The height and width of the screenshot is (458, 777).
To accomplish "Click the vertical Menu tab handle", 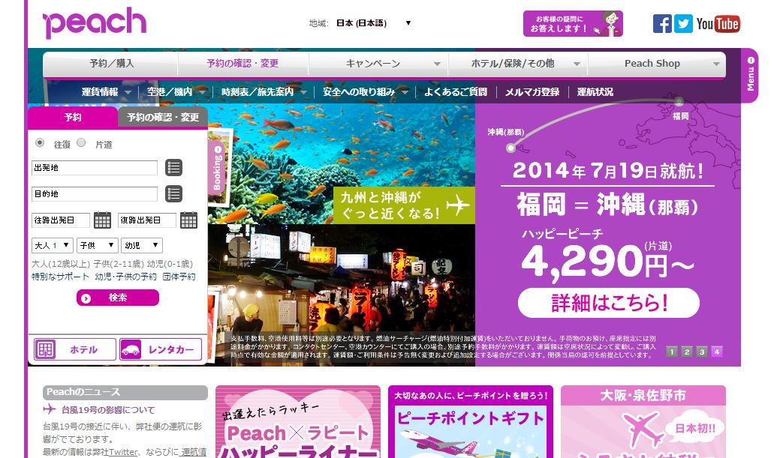I will (750, 75).
